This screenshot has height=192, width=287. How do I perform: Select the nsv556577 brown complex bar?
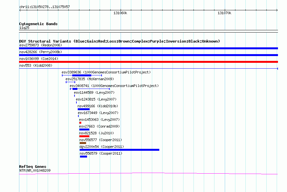83,143
